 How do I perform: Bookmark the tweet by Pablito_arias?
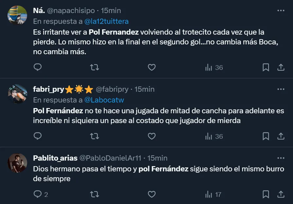click(266, 195)
